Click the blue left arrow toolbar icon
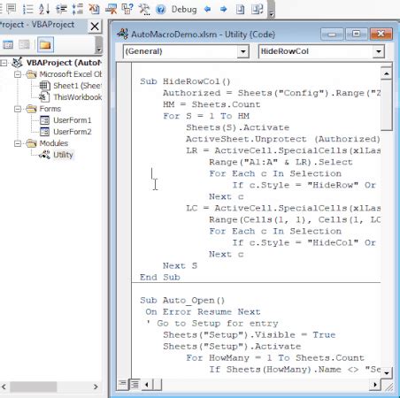 [x=207, y=10]
